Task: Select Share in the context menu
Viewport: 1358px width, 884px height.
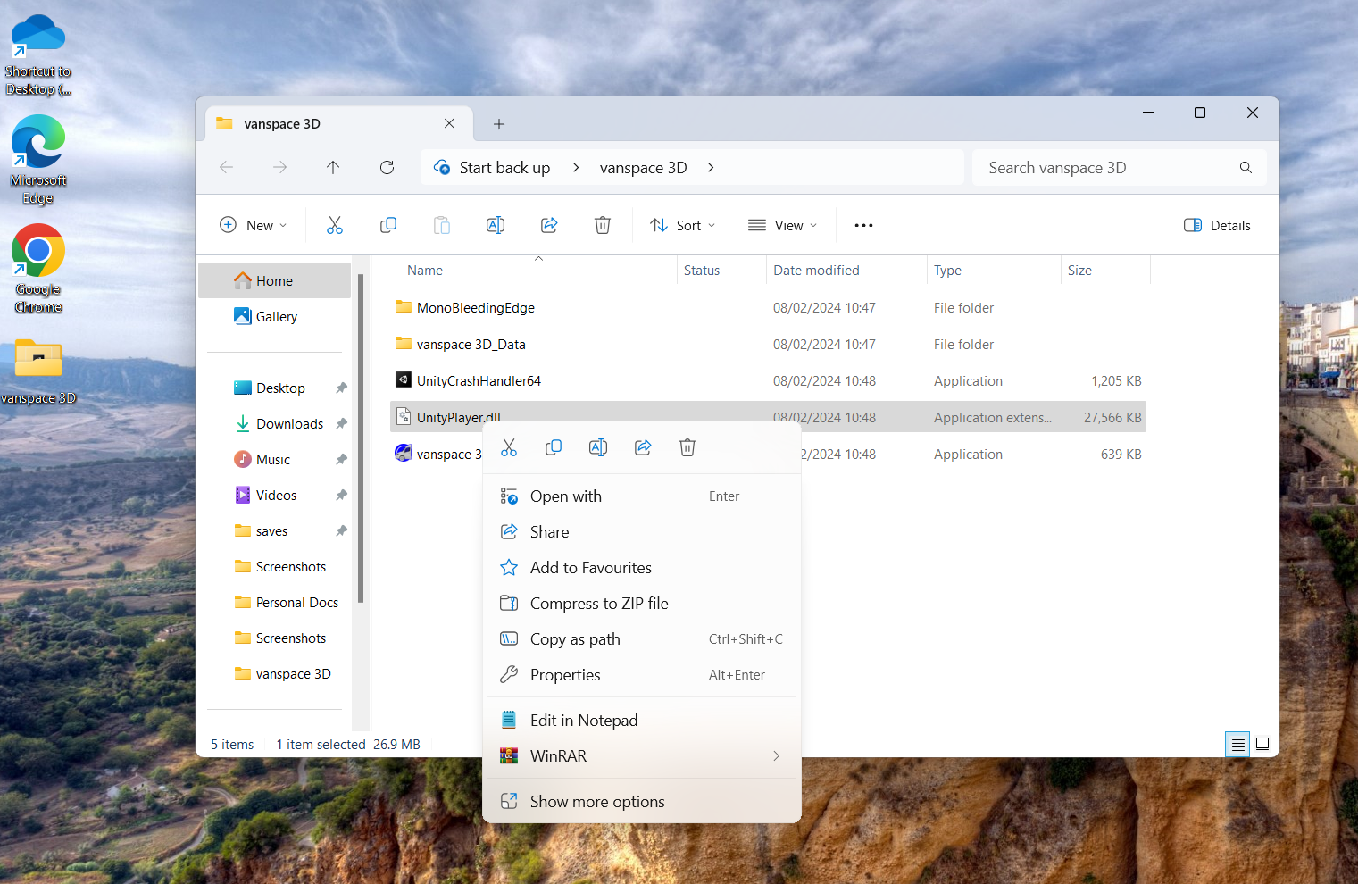Action: [x=642, y=532]
